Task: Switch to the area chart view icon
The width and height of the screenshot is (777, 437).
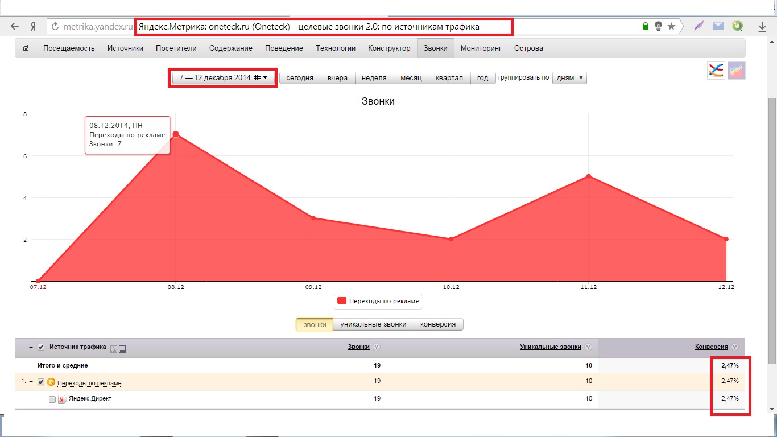Action: click(737, 71)
